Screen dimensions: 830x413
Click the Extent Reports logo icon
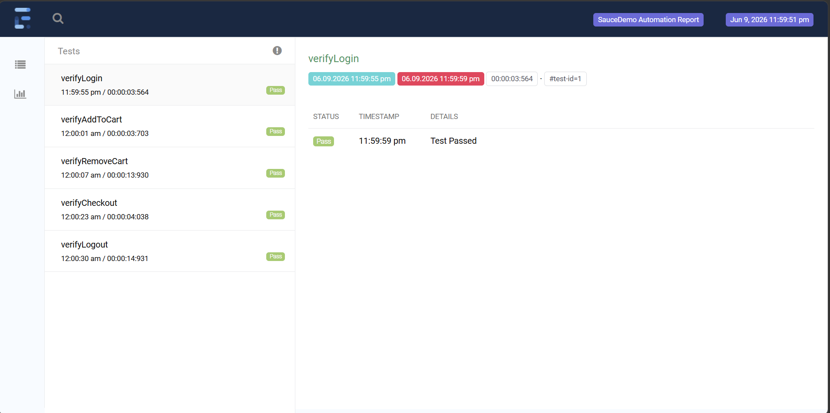(23, 18)
